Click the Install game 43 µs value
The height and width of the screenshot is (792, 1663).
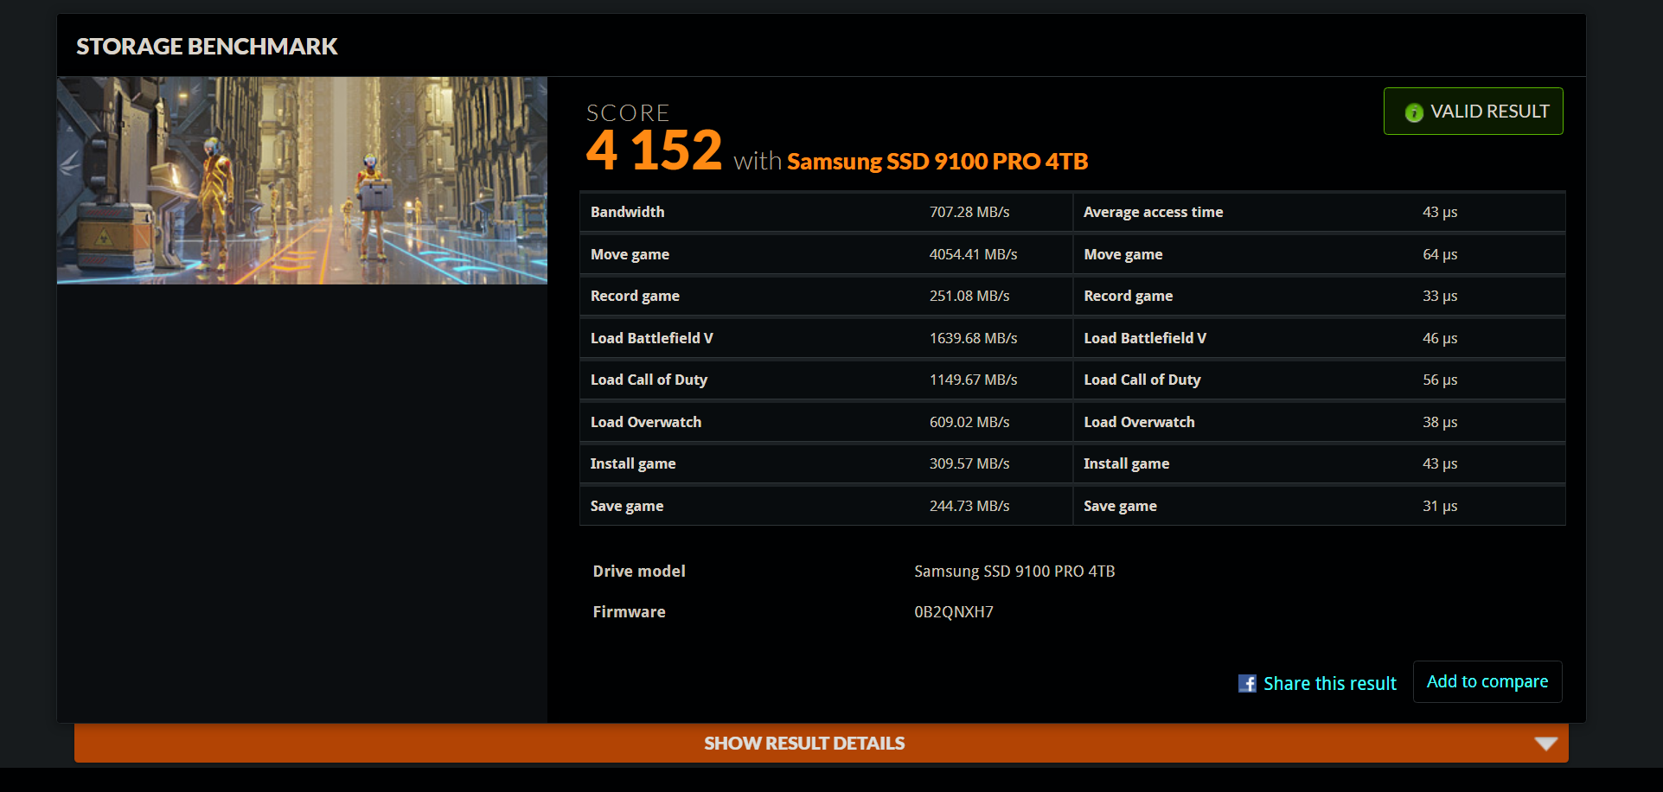coord(1440,463)
